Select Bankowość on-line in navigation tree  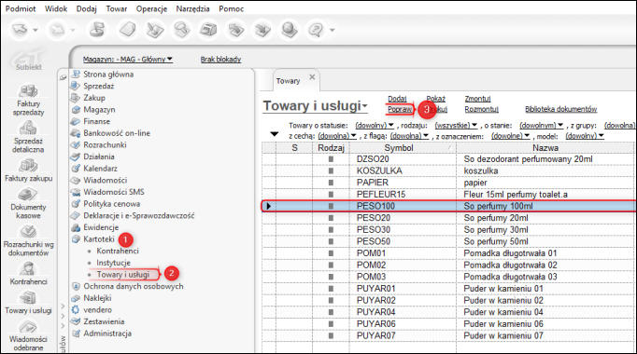click(x=117, y=133)
